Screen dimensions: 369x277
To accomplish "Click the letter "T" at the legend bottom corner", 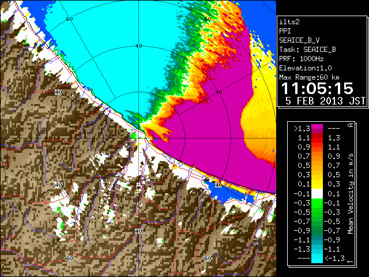I will pos(351,261).
